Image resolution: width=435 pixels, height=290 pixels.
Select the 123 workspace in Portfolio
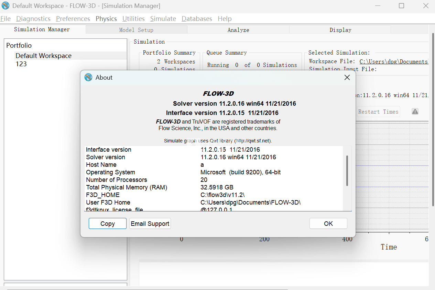21,64
